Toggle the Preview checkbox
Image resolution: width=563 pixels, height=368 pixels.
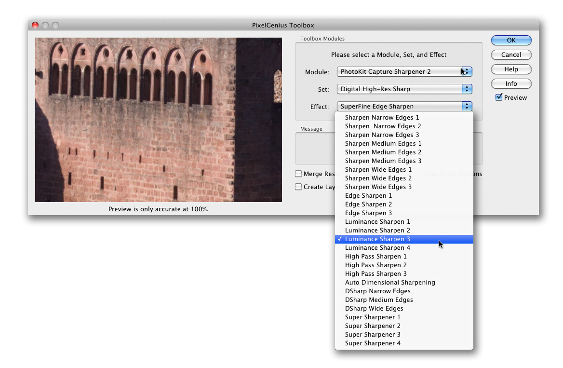499,97
